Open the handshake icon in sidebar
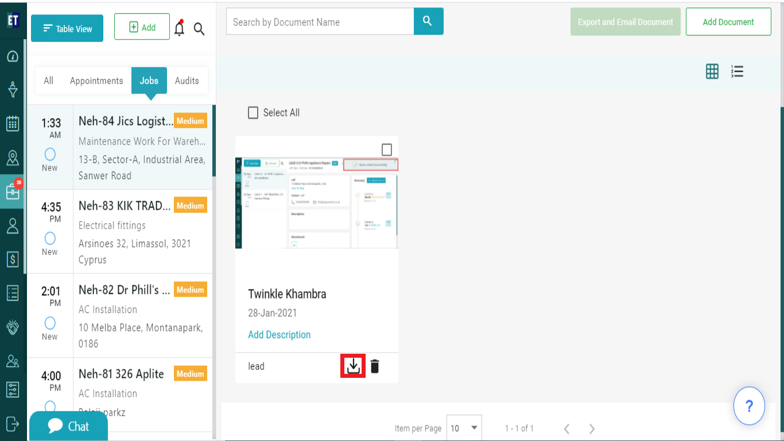 tap(13, 327)
